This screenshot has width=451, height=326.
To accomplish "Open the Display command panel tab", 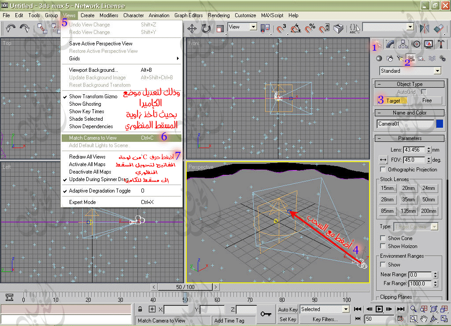I will (x=429, y=44).
